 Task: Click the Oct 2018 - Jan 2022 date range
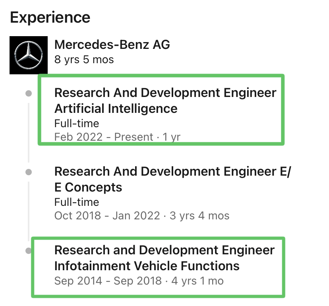[x=107, y=216]
